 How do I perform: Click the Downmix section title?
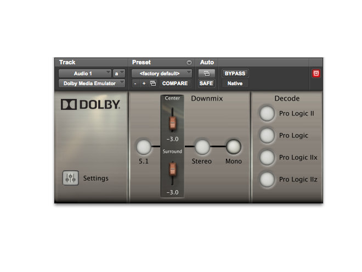pos(207,98)
